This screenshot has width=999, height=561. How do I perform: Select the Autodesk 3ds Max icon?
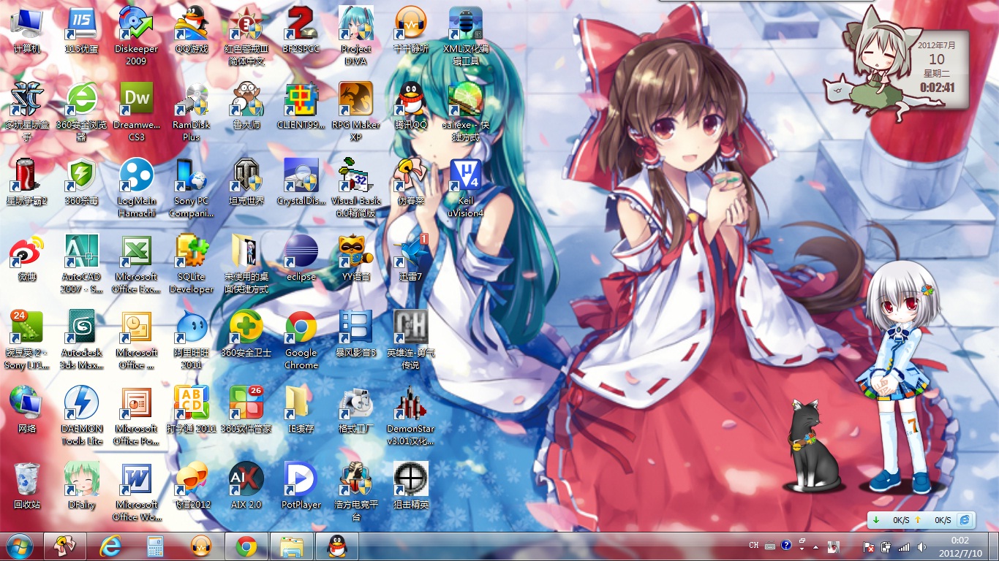(81, 339)
